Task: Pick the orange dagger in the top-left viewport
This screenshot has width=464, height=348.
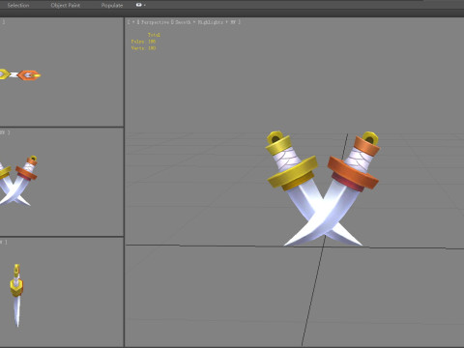Action: 29,75
